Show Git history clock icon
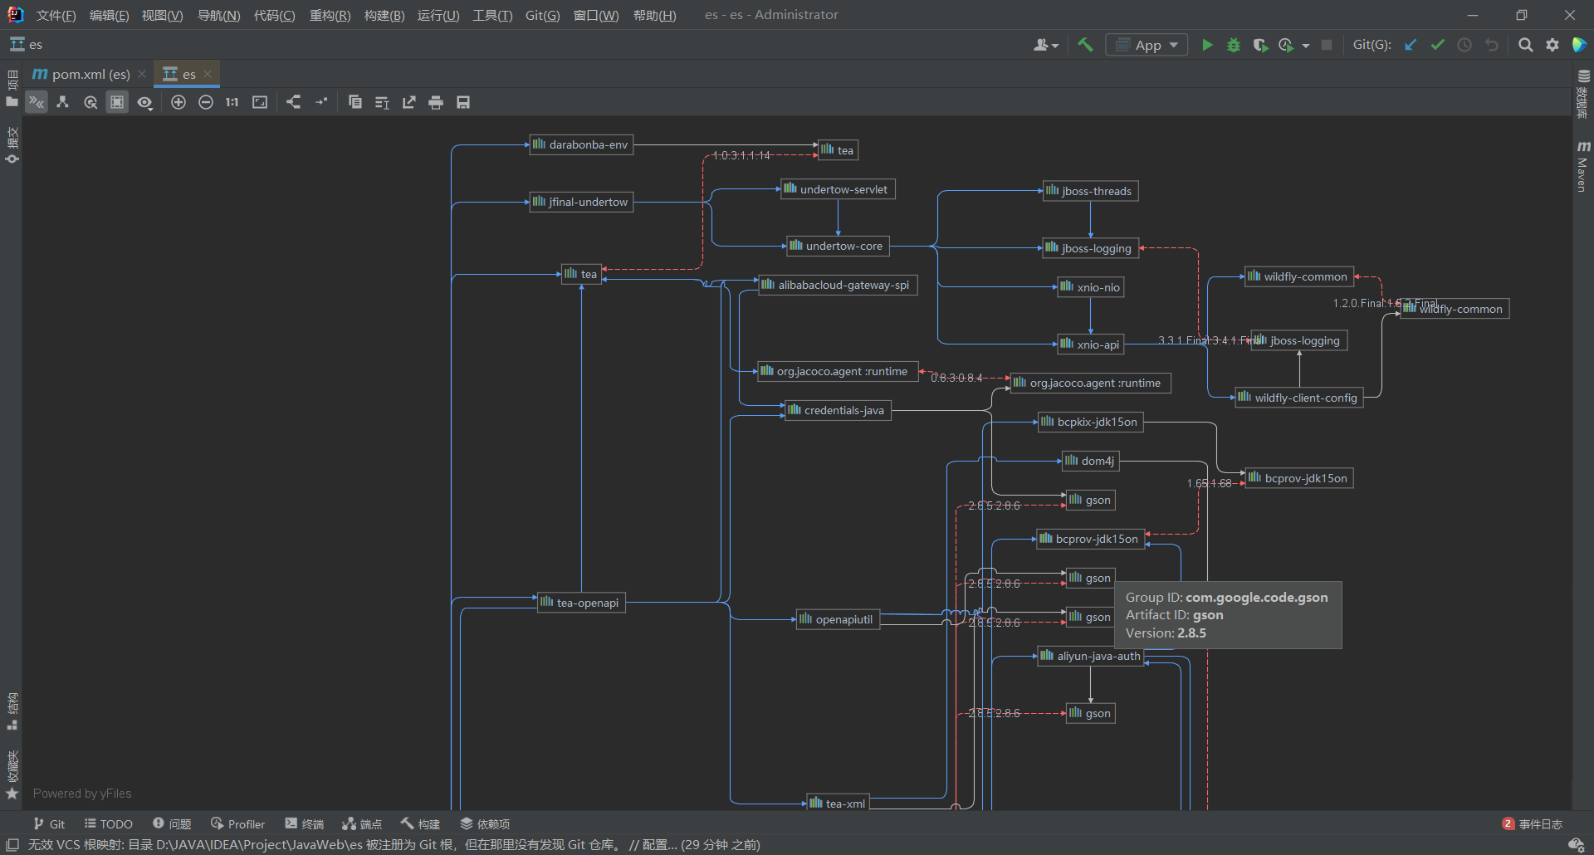The image size is (1594, 855). [x=1464, y=45]
